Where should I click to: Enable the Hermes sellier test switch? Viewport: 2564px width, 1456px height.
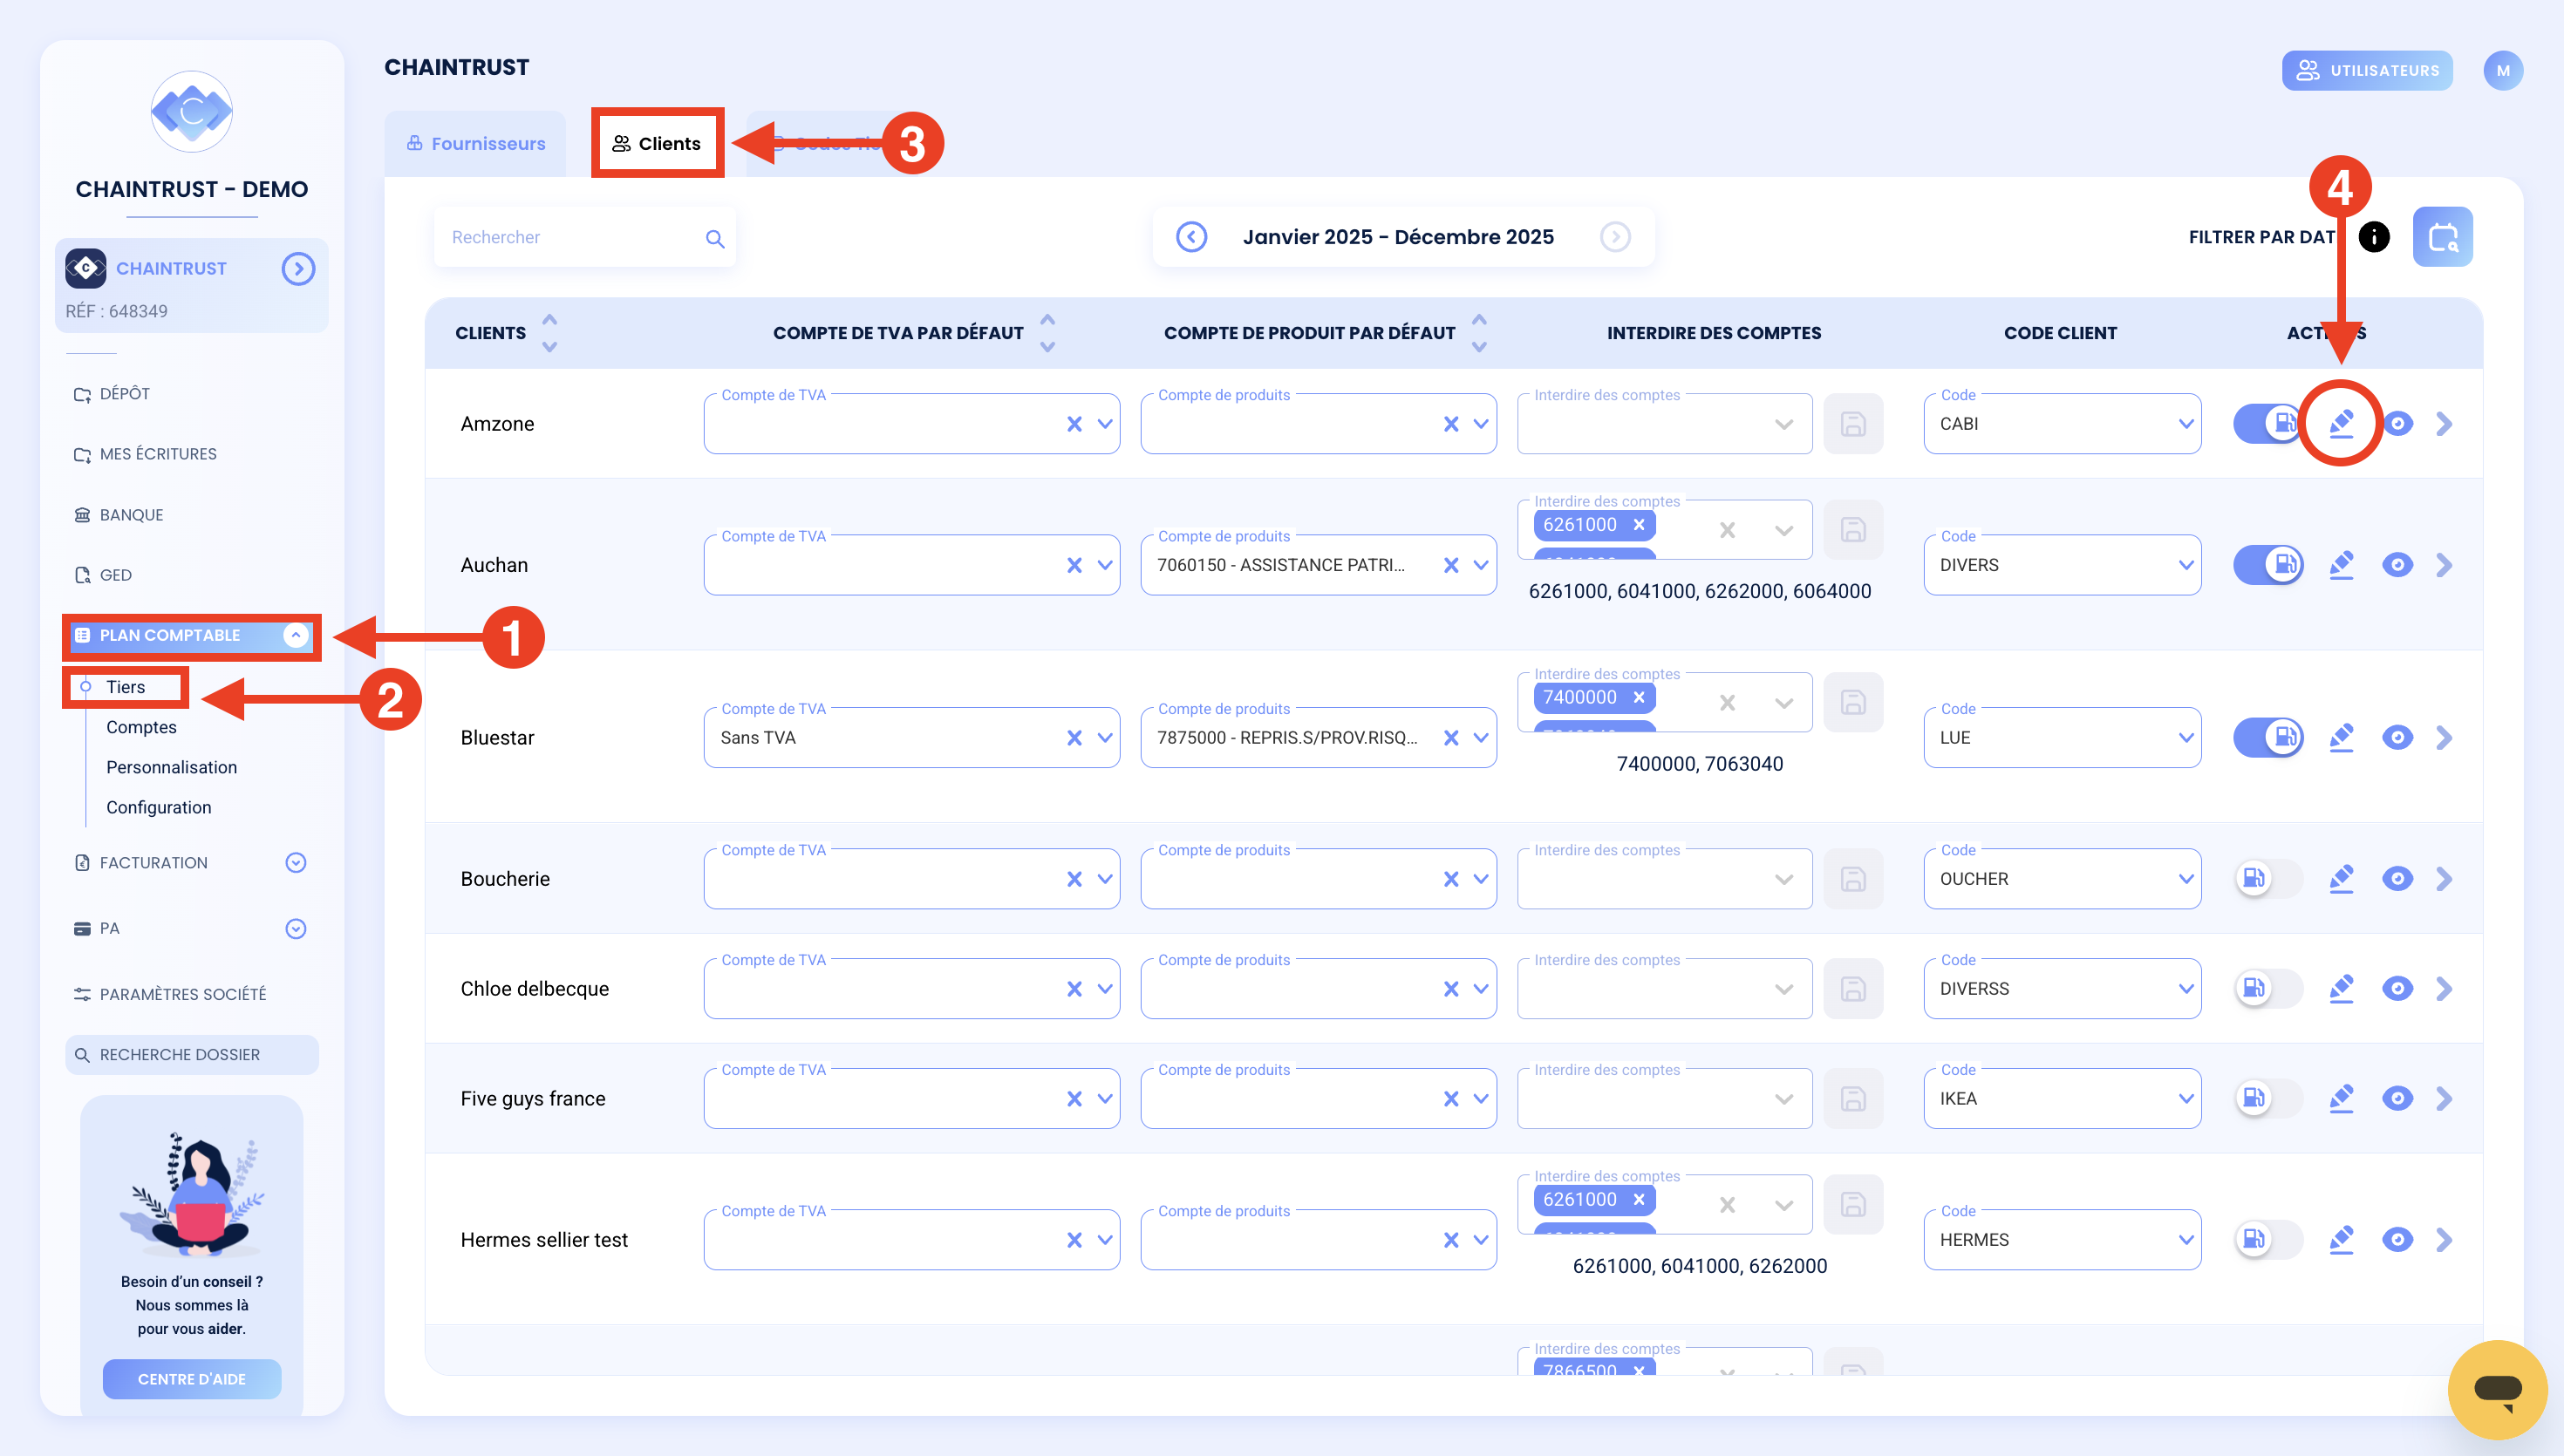point(2268,1240)
